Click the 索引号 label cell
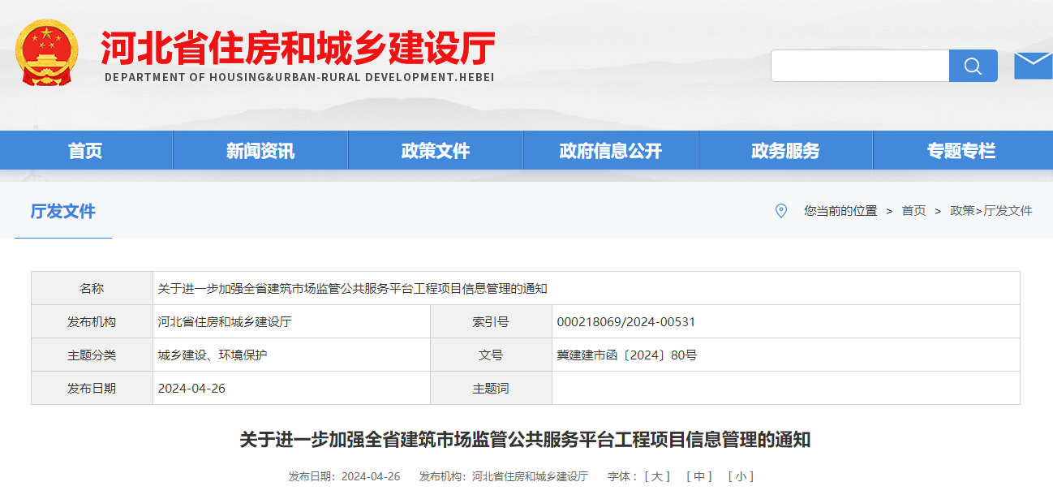Screen dimensions: 1053x499 click(491, 321)
